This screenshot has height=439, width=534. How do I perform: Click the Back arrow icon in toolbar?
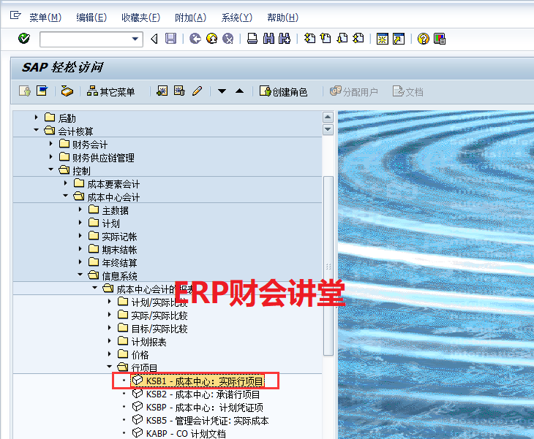tap(195, 39)
